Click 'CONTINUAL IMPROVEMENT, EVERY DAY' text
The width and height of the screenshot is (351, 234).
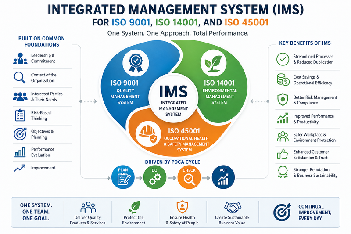(x=315, y=212)
